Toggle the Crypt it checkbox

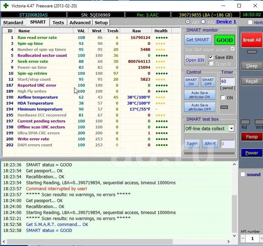(x=211, y=64)
